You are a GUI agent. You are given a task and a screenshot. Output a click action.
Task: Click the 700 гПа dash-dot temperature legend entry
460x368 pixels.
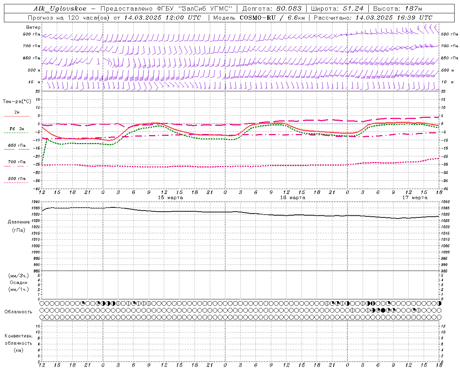point(17,162)
